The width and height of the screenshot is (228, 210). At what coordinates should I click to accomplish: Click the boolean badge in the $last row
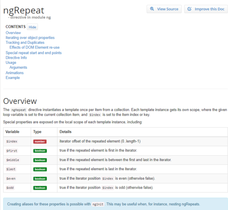(40, 169)
